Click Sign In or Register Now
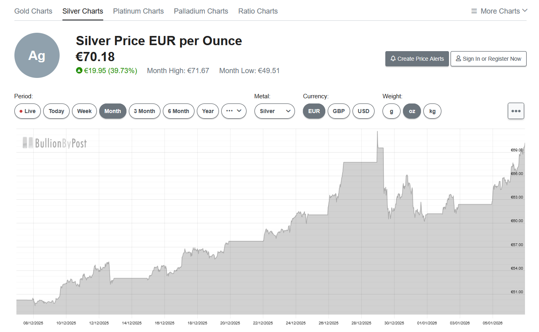 click(489, 59)
